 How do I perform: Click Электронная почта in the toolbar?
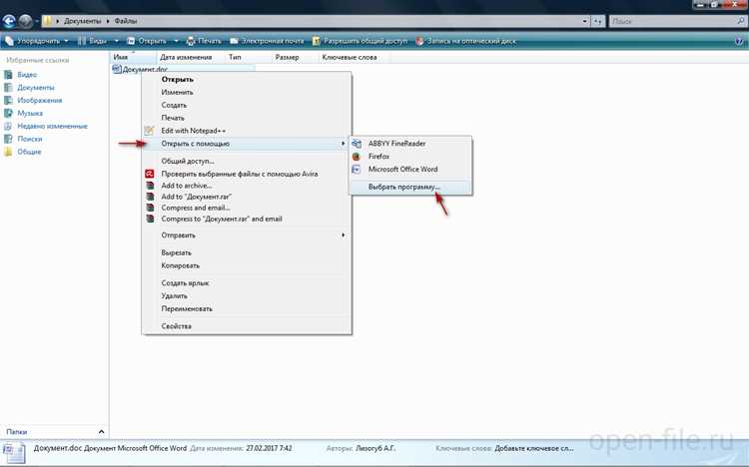tap(267, 41)
